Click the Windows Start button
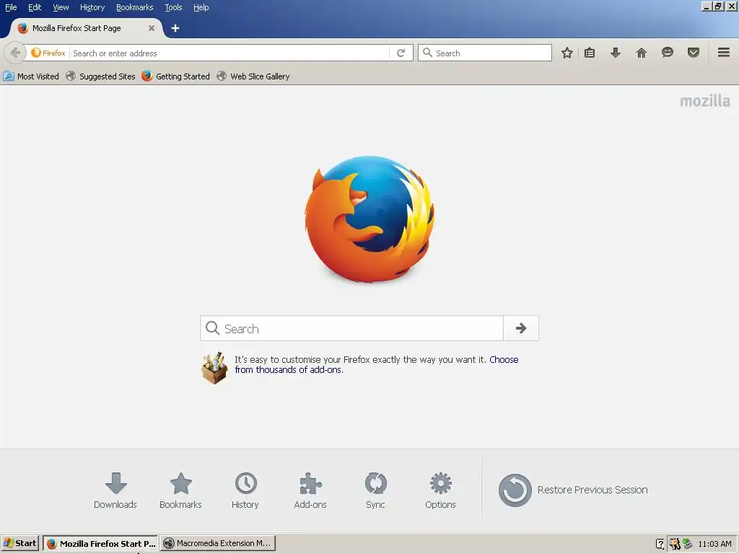This screenshot has width=739, height=554. 19,543
